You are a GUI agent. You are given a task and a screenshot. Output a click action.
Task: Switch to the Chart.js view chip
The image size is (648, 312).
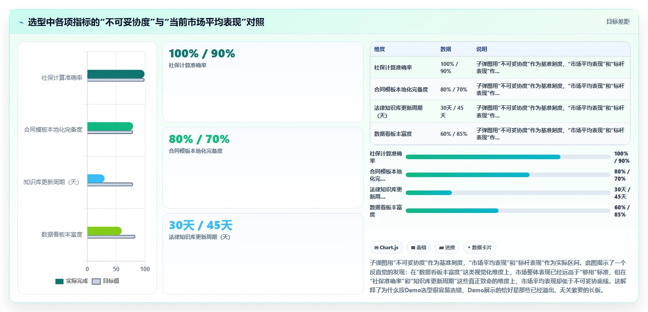click(386, 247)
